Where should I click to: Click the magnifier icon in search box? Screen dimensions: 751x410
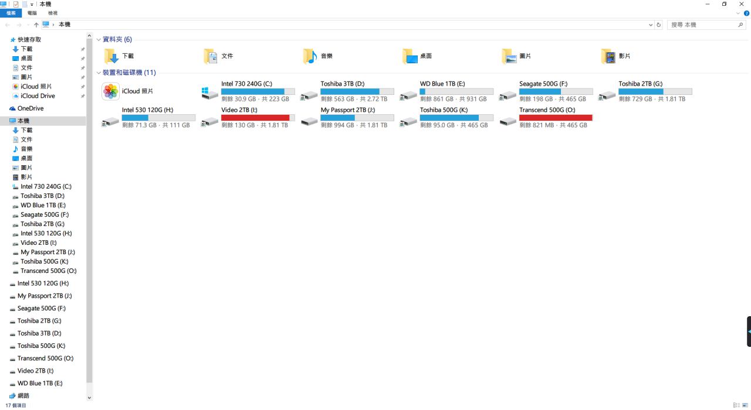point(740,25)
